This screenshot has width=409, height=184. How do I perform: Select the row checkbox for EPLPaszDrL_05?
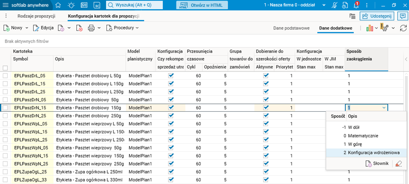(x=5, y=76)
